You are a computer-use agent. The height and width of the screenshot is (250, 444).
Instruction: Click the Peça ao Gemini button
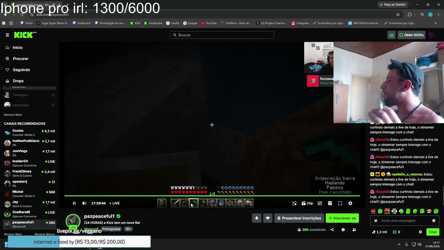click(392, 5)
